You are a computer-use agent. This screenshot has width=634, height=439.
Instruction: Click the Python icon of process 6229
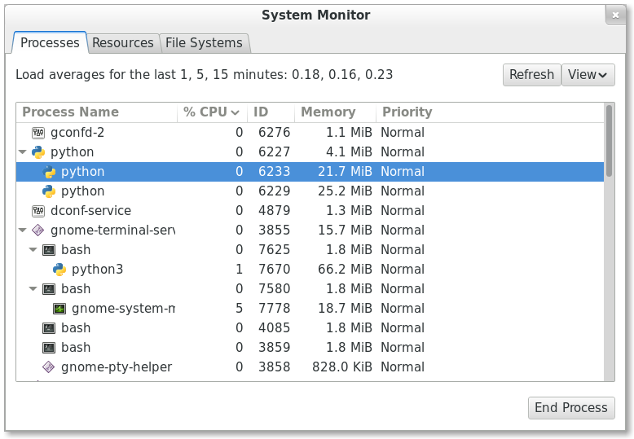tap(49, 191)
